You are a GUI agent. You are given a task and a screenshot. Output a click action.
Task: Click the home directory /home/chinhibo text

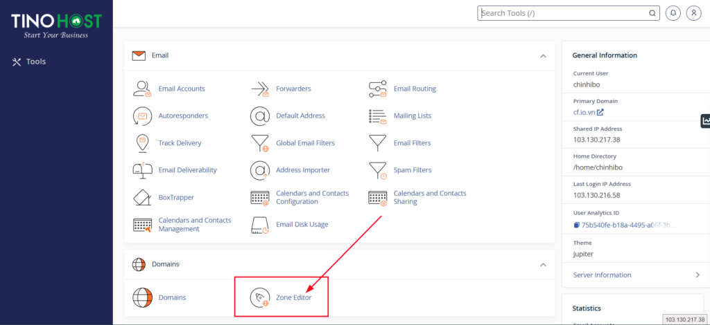coord(598,167)
